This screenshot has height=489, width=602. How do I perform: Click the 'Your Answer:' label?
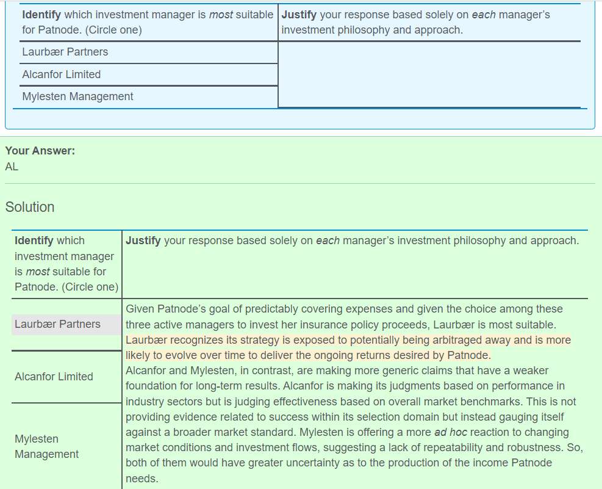pyautogui.click(x=40, y=151)
